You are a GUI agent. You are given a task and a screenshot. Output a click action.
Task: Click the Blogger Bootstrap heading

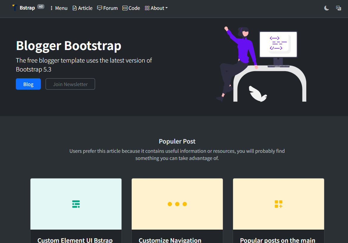pos(69,46)
